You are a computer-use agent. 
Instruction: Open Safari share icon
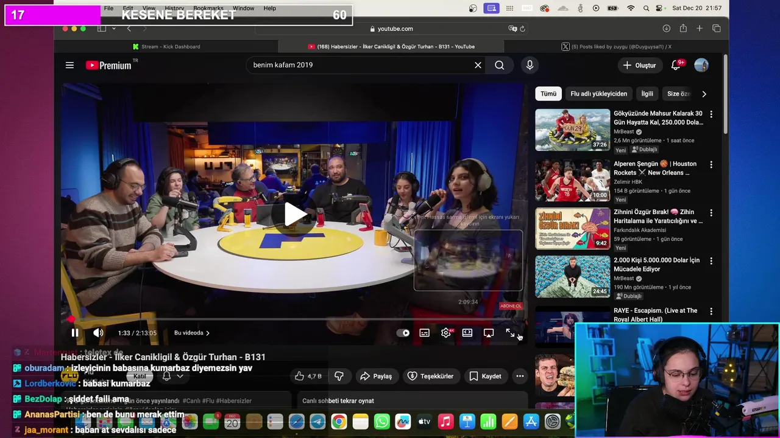coord(683,29)
